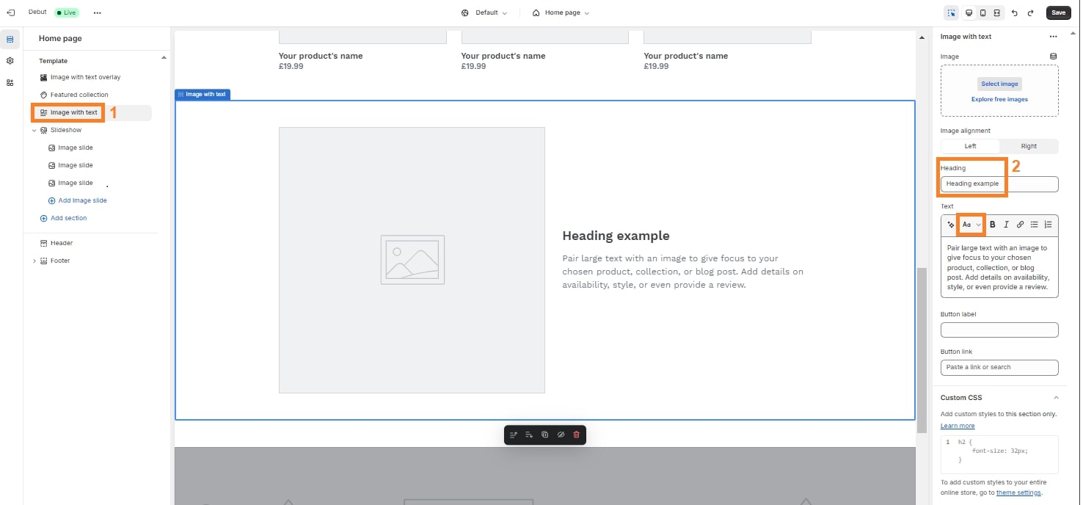Hide the Image with text section
The height and width of the screenshot is (505, 1083).
[561, 435]
